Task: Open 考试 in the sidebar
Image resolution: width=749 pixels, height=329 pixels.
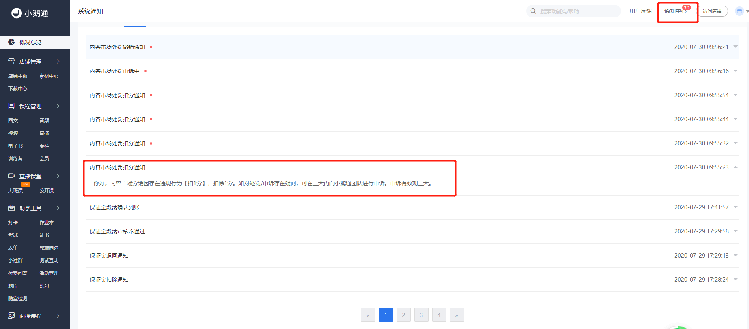Action: point(13,235)
